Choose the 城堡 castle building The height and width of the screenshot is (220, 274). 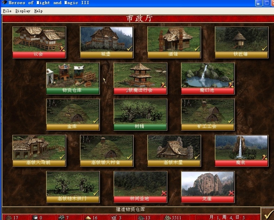click(x=106, y=39)
